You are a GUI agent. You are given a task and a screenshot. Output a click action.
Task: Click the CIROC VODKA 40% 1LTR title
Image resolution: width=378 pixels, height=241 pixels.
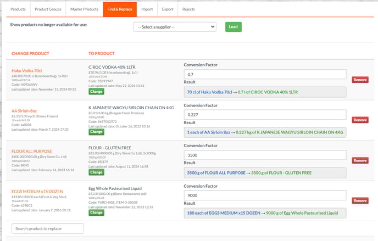point(112,67)
